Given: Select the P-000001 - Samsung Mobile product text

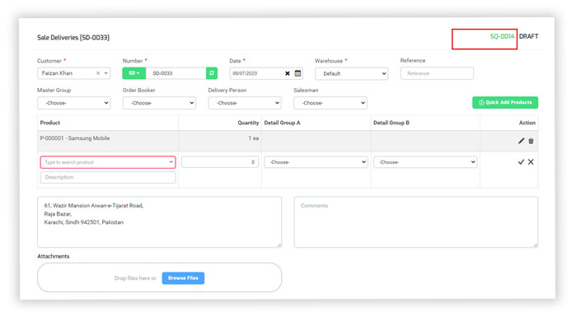Looking at the screenshot, I should click(75, 138).
